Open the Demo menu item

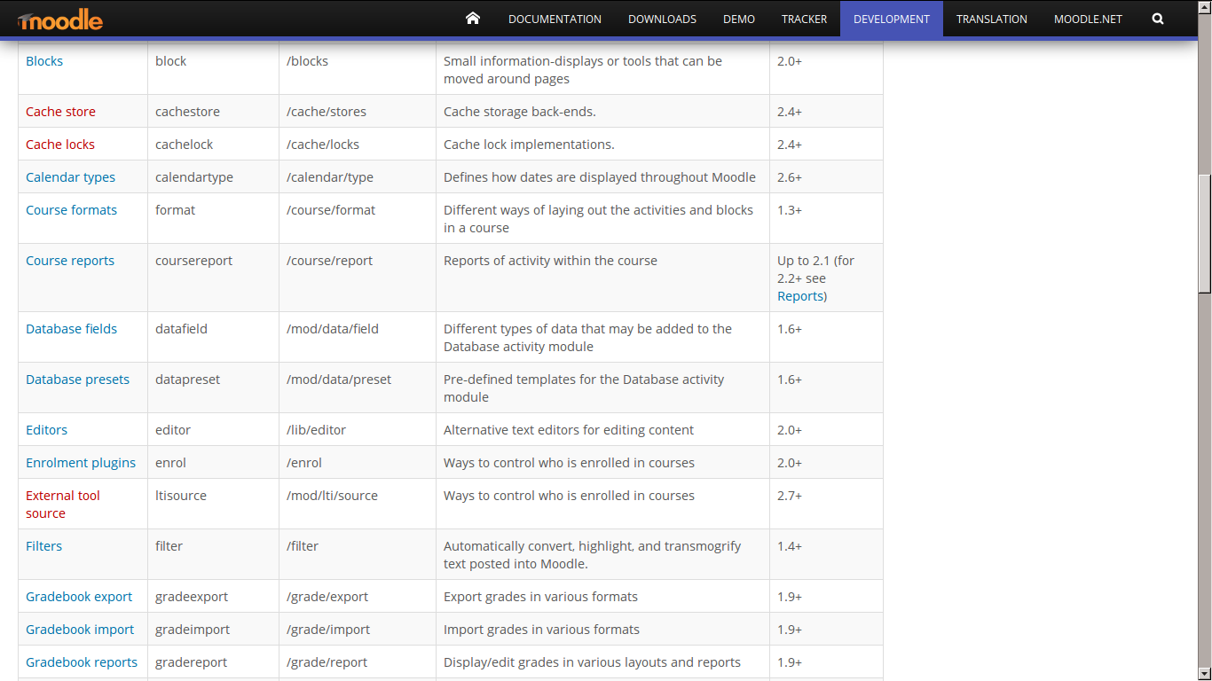tap(739, 19)
